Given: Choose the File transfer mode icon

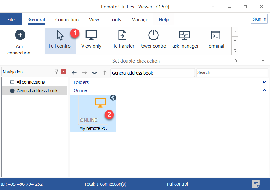Looking at the screenshot, I should click(x=122, y=35).
